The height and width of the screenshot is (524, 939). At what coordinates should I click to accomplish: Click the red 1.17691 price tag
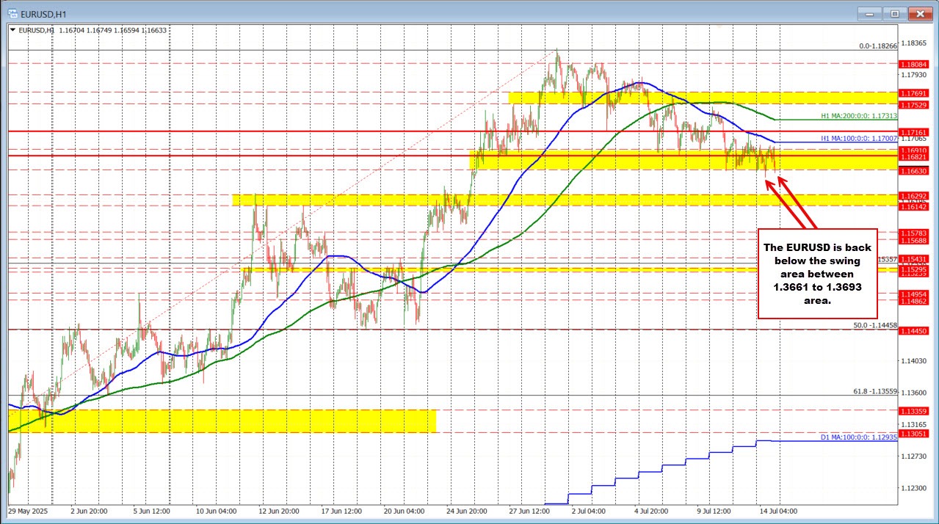point(914,93)
